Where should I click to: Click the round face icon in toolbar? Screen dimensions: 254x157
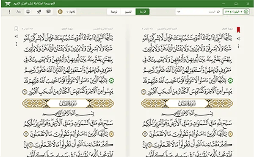[28, 12]
